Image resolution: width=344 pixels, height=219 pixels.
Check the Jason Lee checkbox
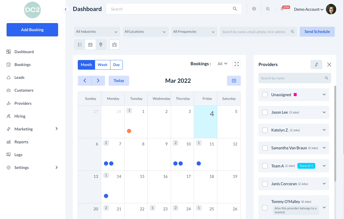pyautogui.click(x=265, y=112)
